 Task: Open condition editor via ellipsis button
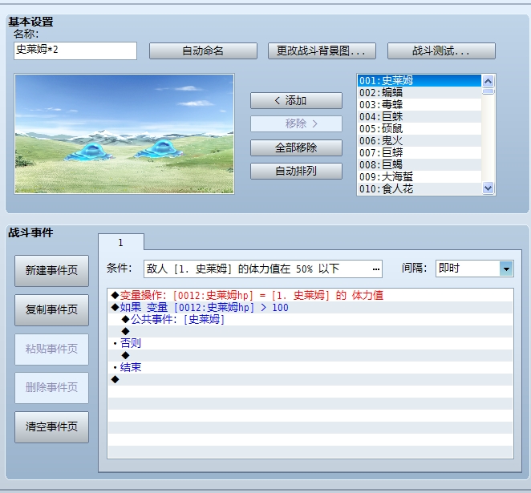376,269
